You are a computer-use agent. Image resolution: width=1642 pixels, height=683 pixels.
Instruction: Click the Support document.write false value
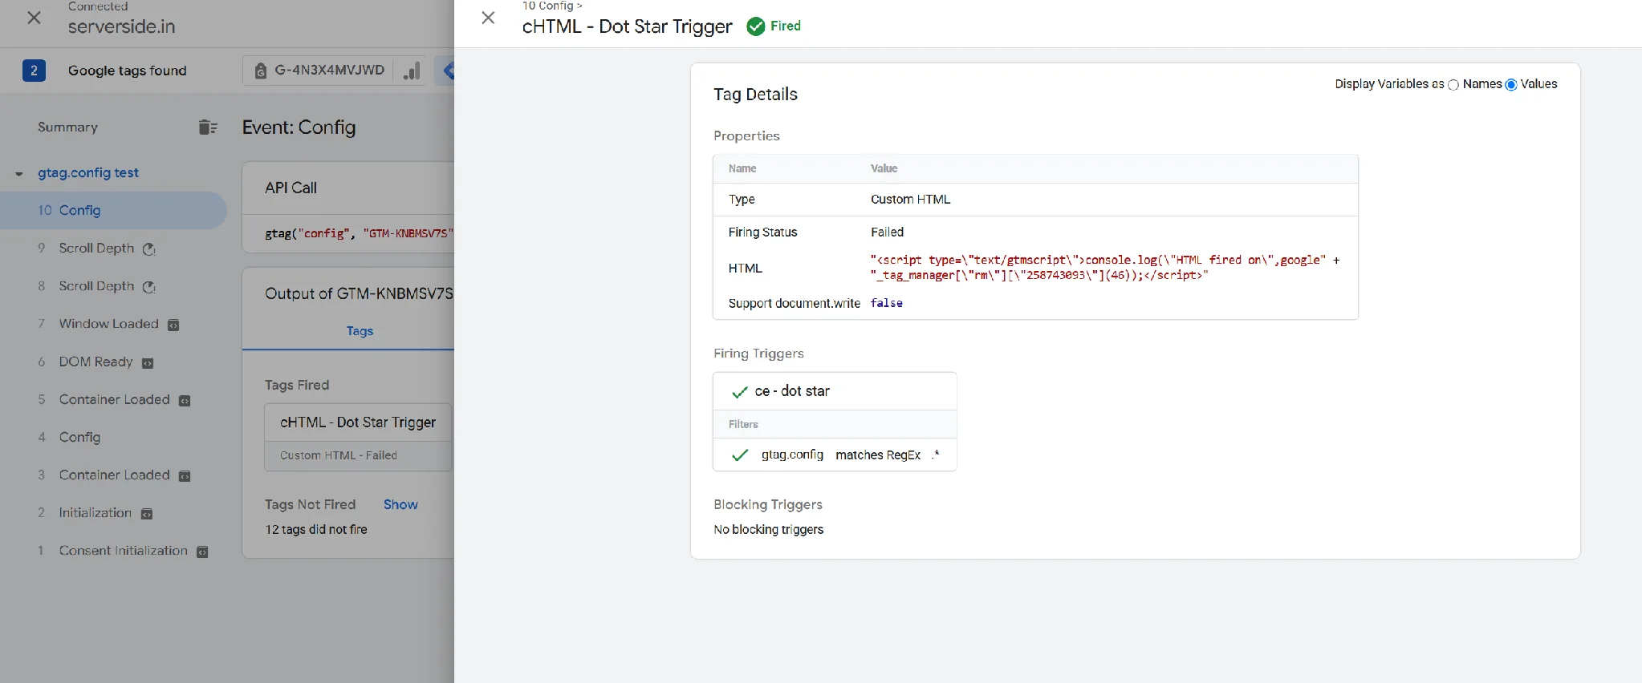(x=887, y=303)
